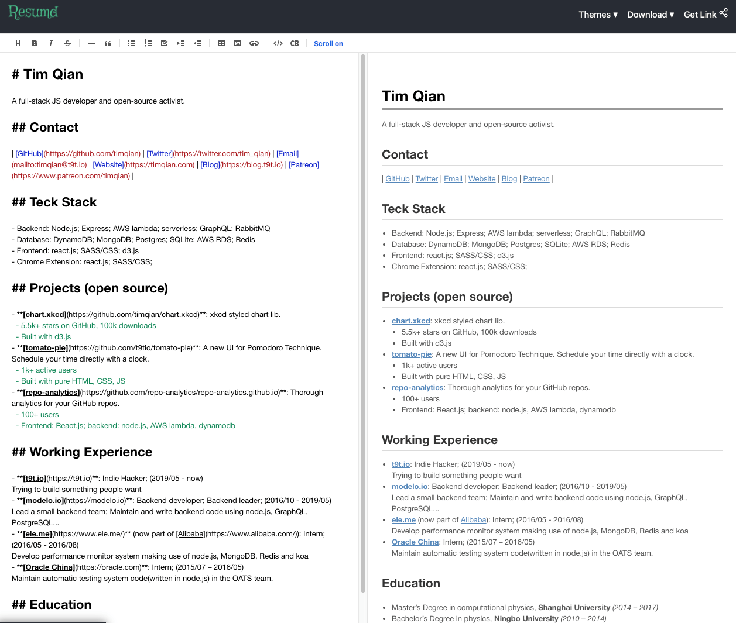Click 'Teck Stack' heading in the preview
Image resolution: width=736 pixels, height=623 pixels.
pyautogui.click(x=413, y=209)
